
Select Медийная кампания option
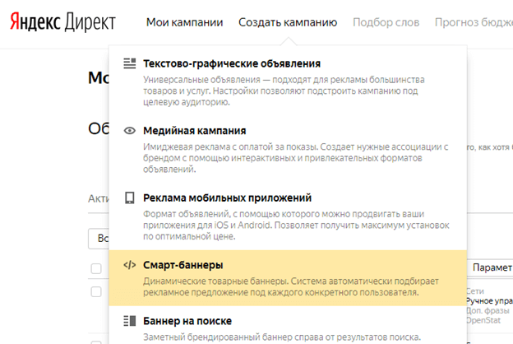195,131
